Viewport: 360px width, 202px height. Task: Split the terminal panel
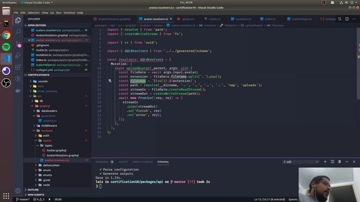[x=332, y=162]
